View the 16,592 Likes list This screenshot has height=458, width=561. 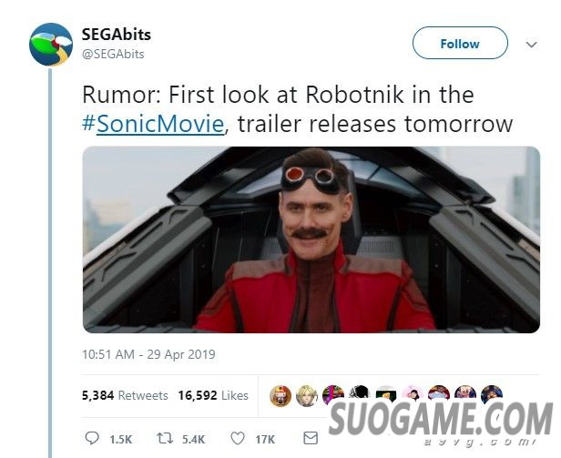click(213, 395)
